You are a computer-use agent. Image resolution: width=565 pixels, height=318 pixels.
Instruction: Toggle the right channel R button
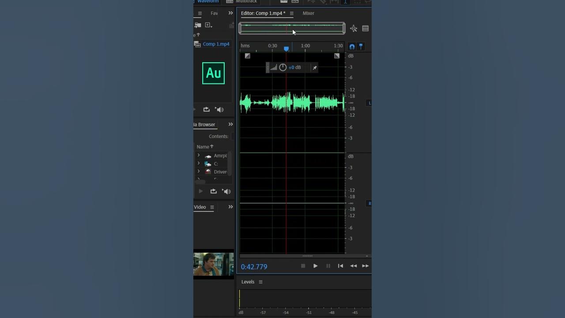tap(369, 204)
